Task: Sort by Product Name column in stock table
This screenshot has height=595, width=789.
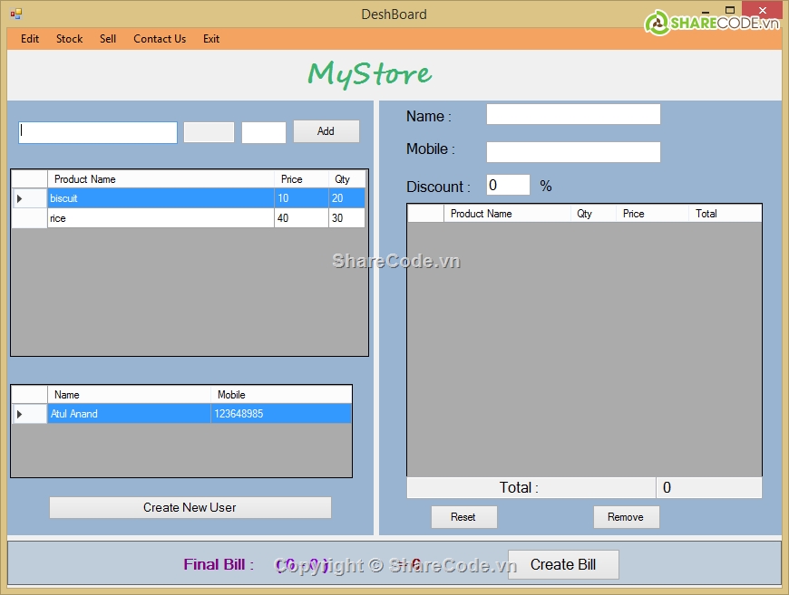Action: 160,179
